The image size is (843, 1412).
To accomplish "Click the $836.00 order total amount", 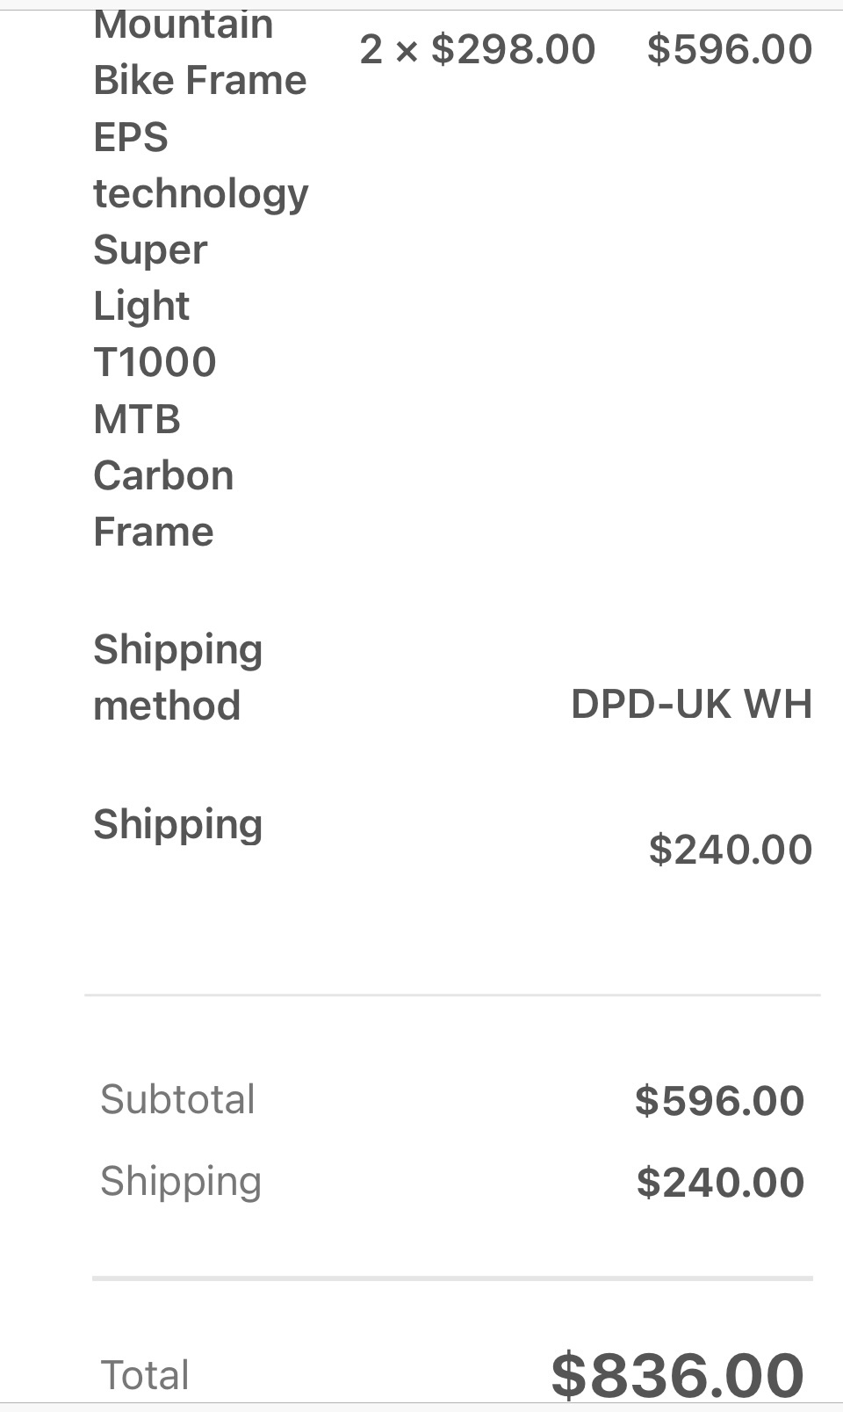I will point(677,1375).
